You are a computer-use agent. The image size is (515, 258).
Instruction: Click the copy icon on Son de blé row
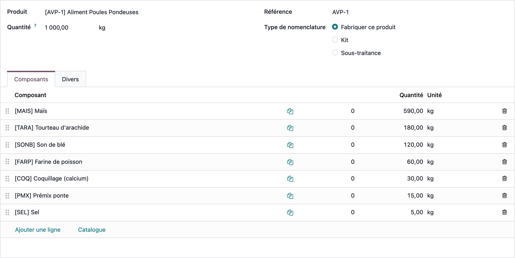tap(290, 145)
